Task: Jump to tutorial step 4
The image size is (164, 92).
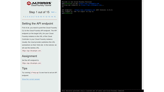Action: (x=29, y=17)
